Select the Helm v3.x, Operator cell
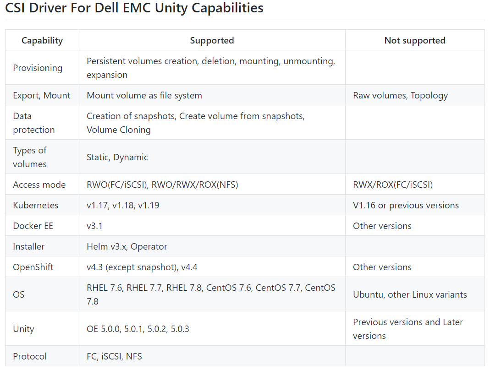The width and height of the screenshot is (490, 370). click(x=212, y=246)
